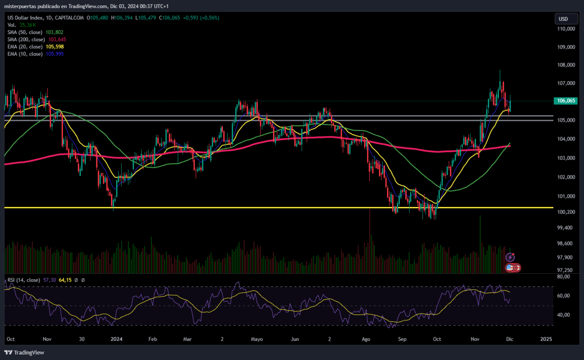Click the 110,000 price axis label
Viewport: 584px width, 360px height.
(x=566, y=28)
